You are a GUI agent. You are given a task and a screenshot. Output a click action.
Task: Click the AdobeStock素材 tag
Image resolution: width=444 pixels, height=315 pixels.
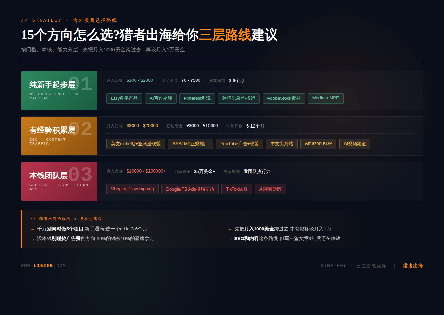point(284,98)
